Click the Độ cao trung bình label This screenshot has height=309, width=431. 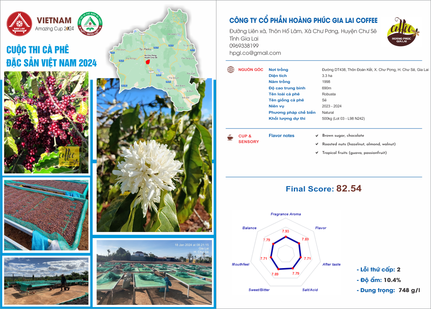point(287,88)
